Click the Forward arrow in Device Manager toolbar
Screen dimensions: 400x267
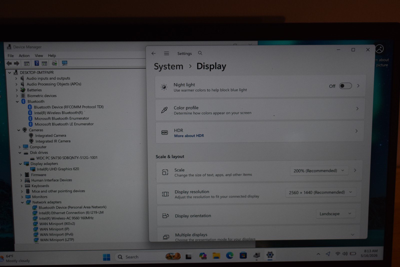click(16, 63)
